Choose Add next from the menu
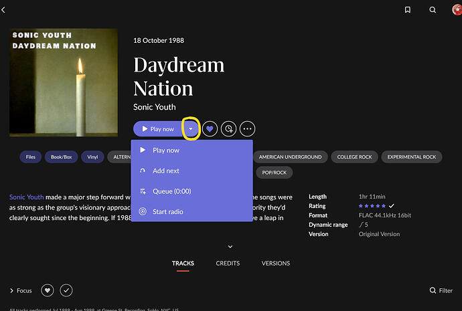Screen dimensions: 462x311 (191, 171)
